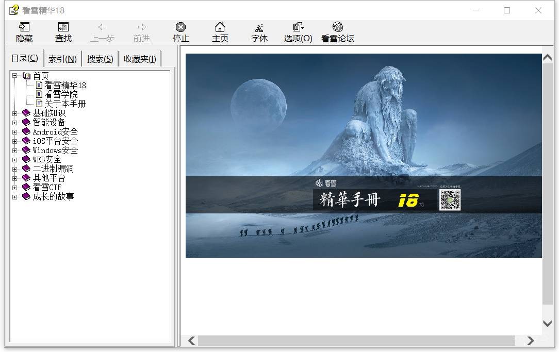The image size is (559, 352).
Task: Open the 看雪学院 page
Action: pos(61,94)
